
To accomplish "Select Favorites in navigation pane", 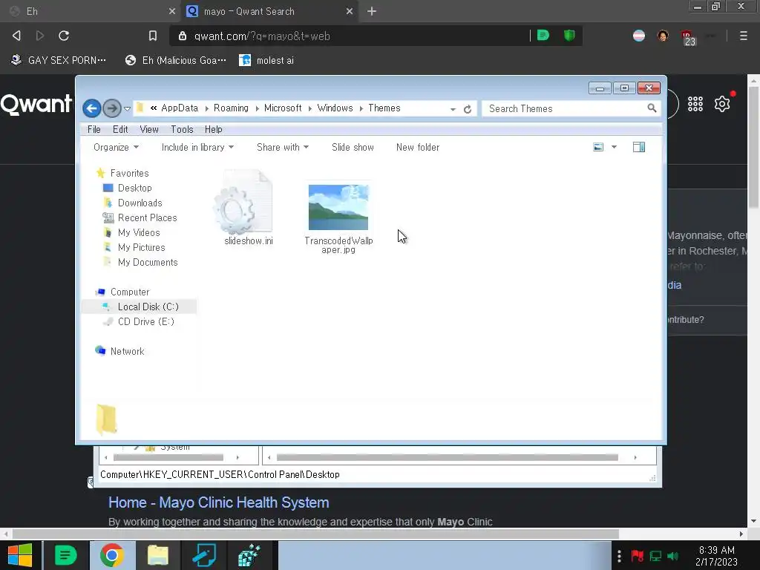I will pyautogui.click(x=129, y=173).
